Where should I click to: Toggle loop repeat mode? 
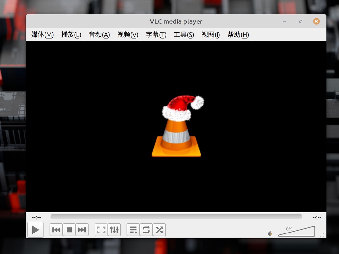146,230
